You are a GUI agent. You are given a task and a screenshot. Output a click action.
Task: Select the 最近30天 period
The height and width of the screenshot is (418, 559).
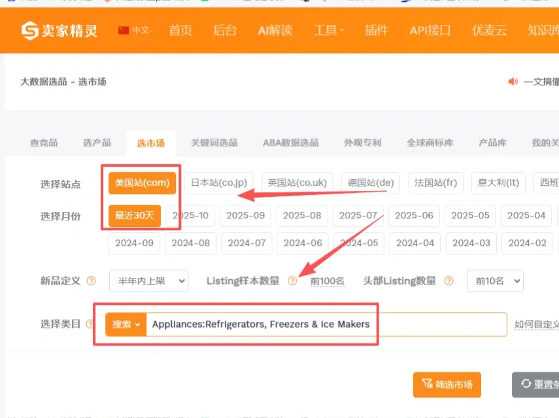[x=135, y=215]
